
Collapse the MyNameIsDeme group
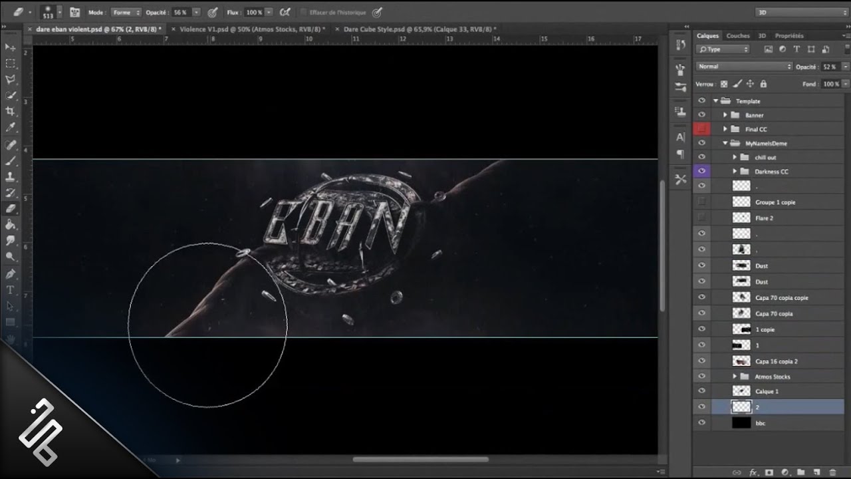725,143
